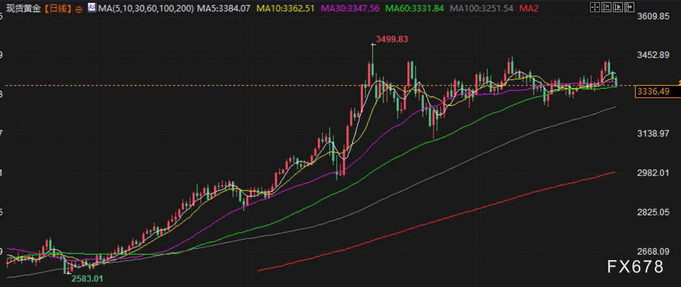Screen dimensions: 681x287
Task: Click the 2583.01 low price marker
Action: tap(87, 278)
